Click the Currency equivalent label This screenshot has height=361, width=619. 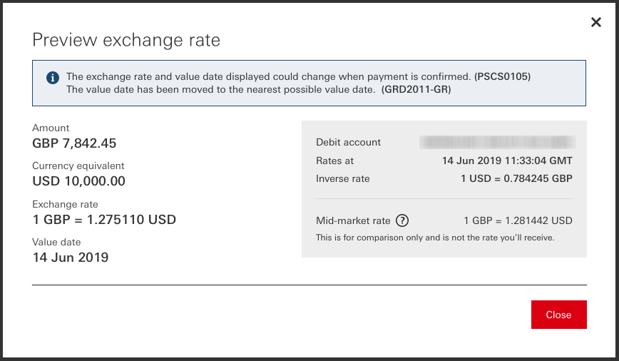[78, 166]
